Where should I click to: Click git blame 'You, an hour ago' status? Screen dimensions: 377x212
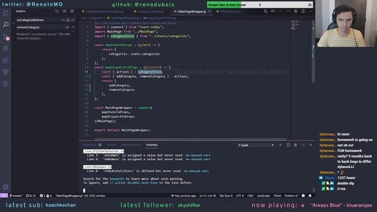(183, 196)
